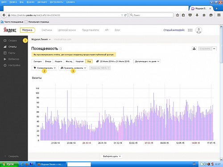This screenshot has height=167, width=223.
Task: Expand the Детализация: по дням dropdown
Action: click(x=147, y=61)
